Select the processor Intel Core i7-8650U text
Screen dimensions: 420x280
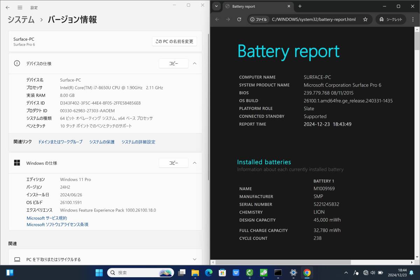coord(111,87)
